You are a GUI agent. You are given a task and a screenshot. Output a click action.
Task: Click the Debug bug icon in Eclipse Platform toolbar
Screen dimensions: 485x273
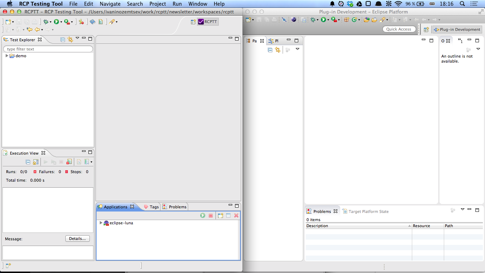313,20
